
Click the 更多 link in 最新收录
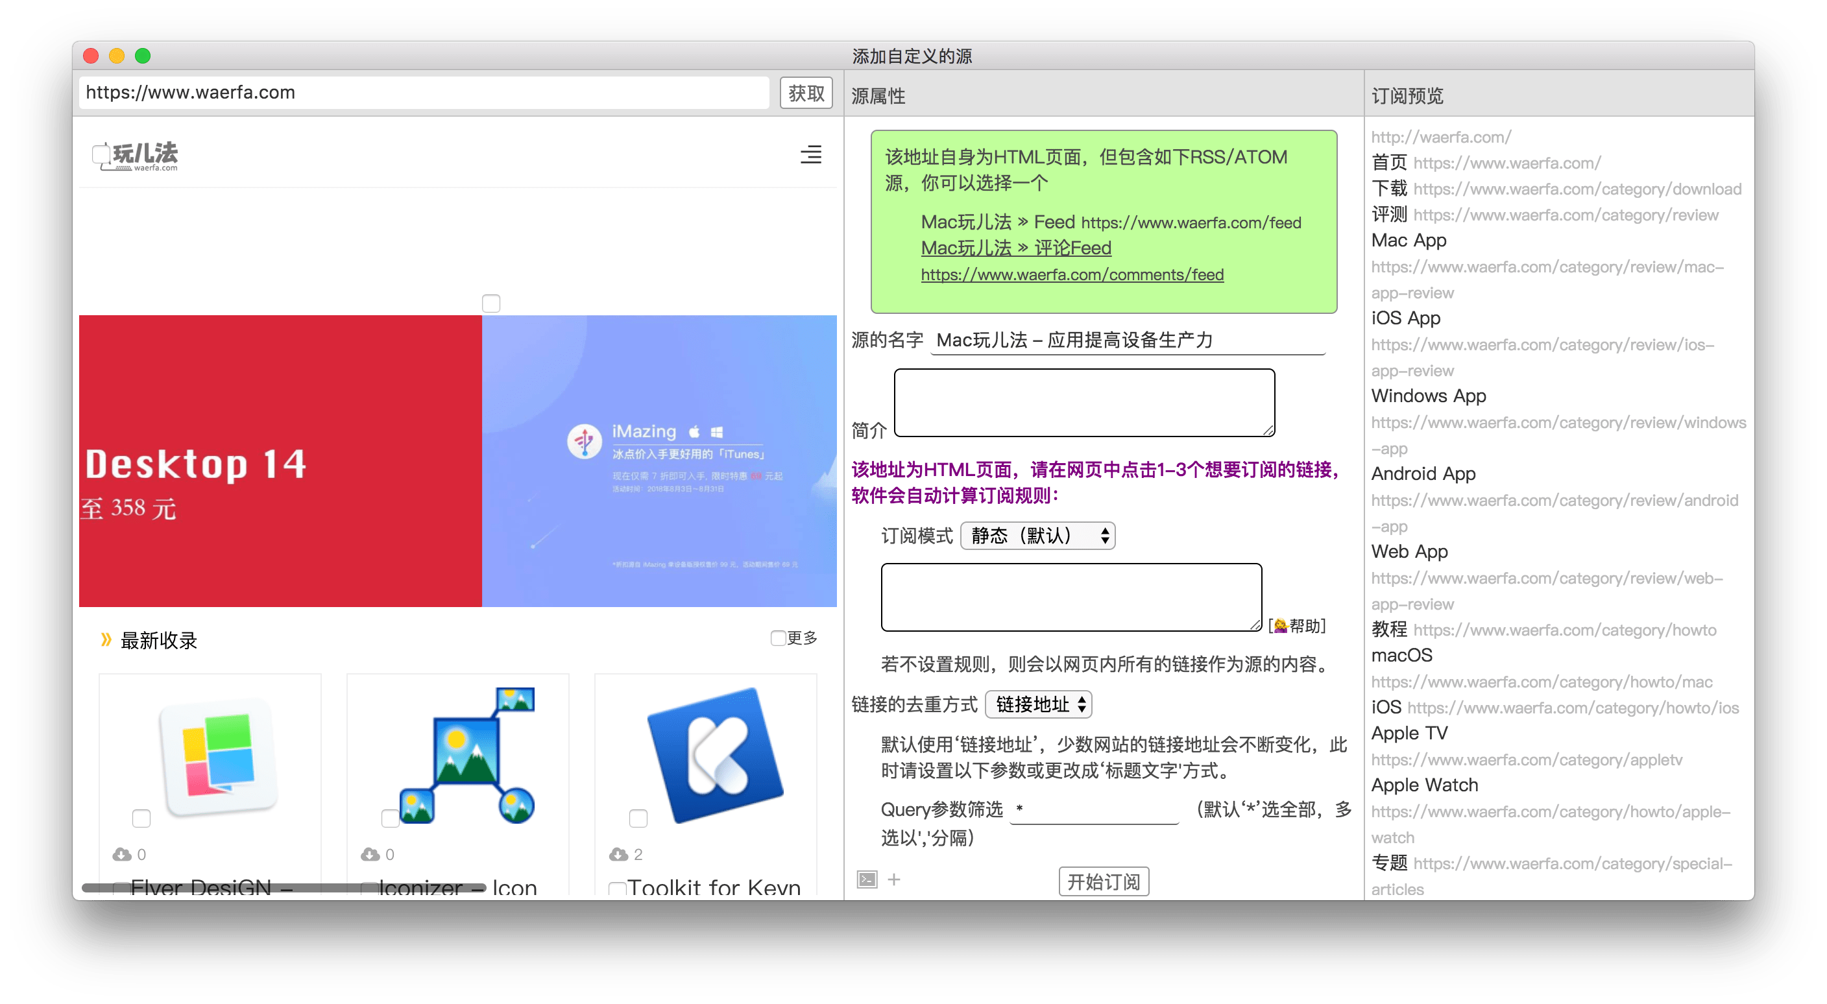[x=802, y=638]
